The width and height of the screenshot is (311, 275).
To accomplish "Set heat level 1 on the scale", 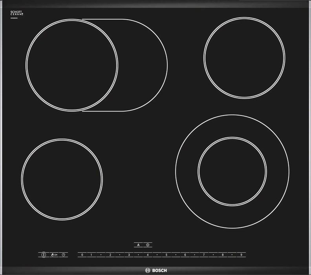I will 91,255.
